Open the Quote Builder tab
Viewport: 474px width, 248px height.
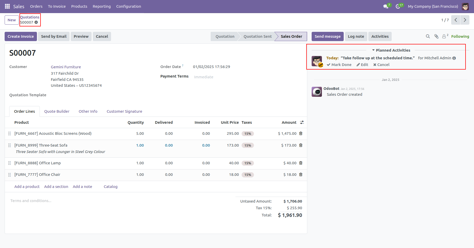click(57, 111)
